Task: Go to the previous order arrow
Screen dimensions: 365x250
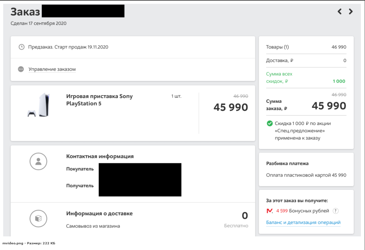Action: (x=340, y=12)
